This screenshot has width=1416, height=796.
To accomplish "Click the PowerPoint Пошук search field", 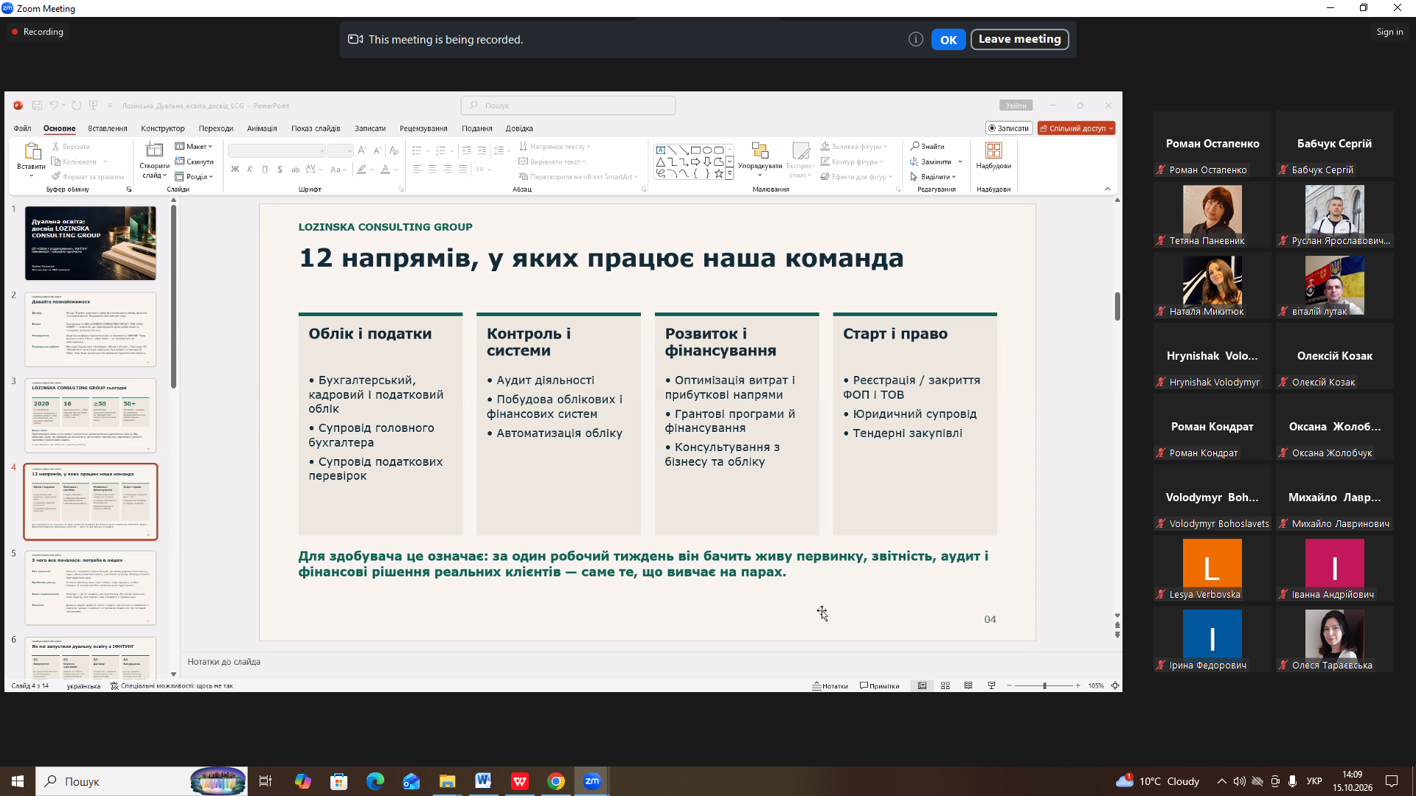I will click(568, 105).
